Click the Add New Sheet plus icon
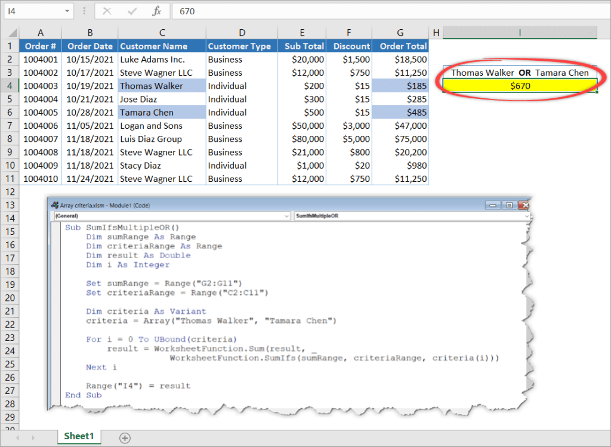 [125, 437]
